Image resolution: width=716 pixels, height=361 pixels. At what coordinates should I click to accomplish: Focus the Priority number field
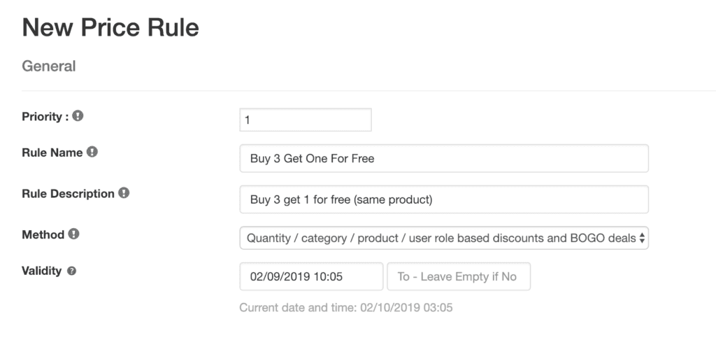click(306, 120)
